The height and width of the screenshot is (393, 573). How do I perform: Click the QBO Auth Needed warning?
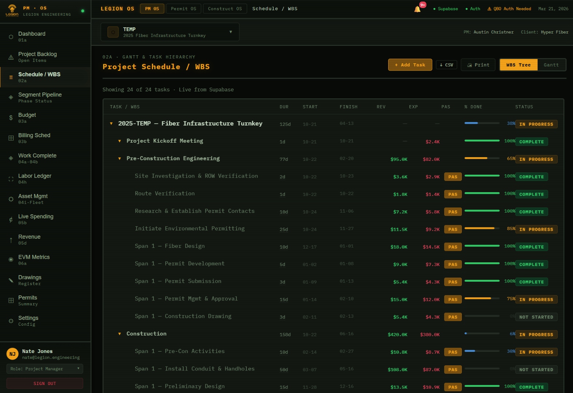click(509, 9)
